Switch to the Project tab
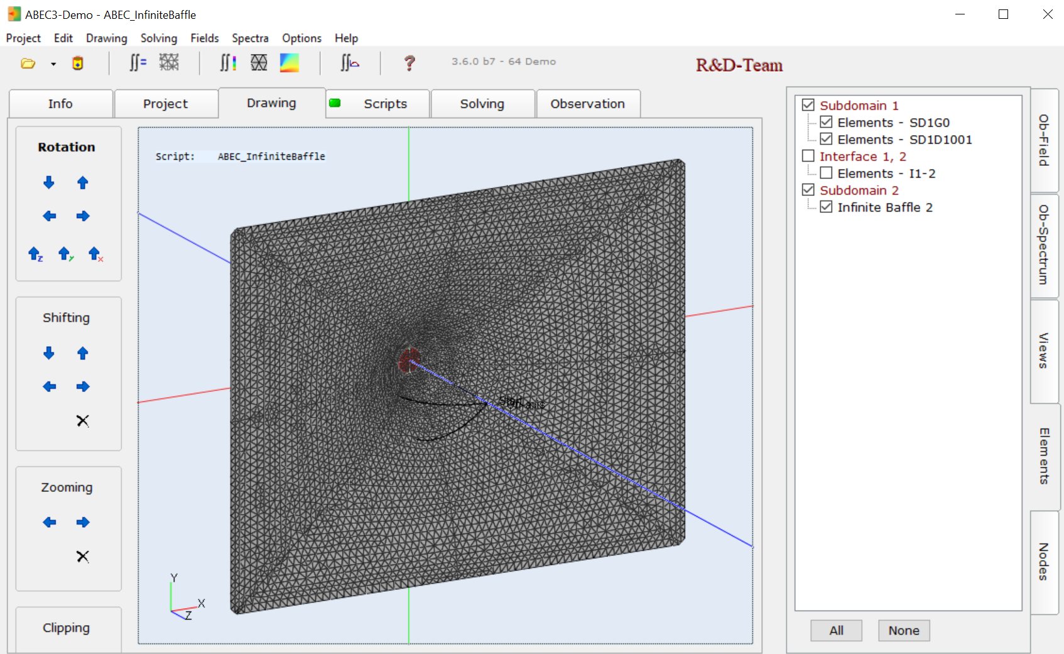1064x654 pixels. point(166,104)
